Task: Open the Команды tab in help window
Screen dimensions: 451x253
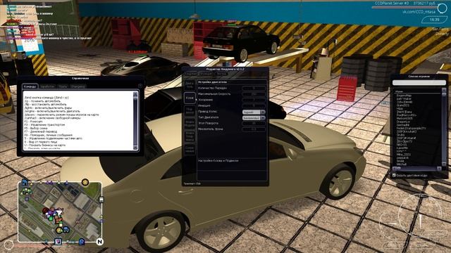Action: click(30, 86)
